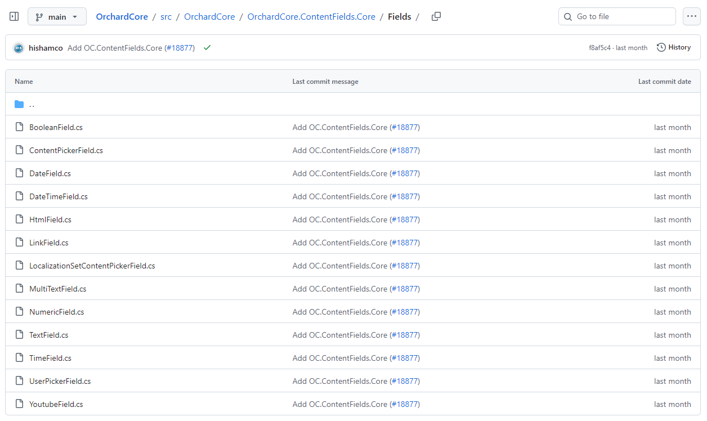Click file icon beside DateTimeField.cs
Image resolution: width=707 pixels, height=421 pixels.
(x=19, y=196)
